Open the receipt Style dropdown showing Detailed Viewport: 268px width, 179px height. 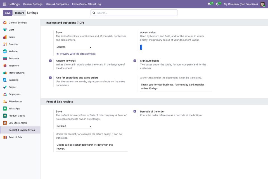(x=74, y=126)
